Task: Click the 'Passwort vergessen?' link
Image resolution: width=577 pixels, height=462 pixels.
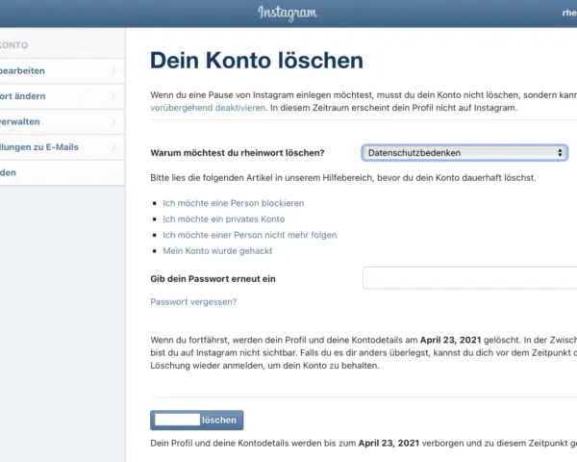Action: point(193,301)
